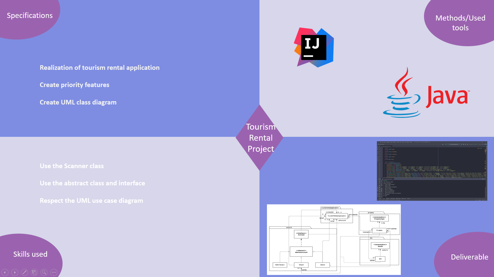This screenshot has height=277, width=494.
Task: Open the pen and laser pointer tools
Action: tap(24, 272)
